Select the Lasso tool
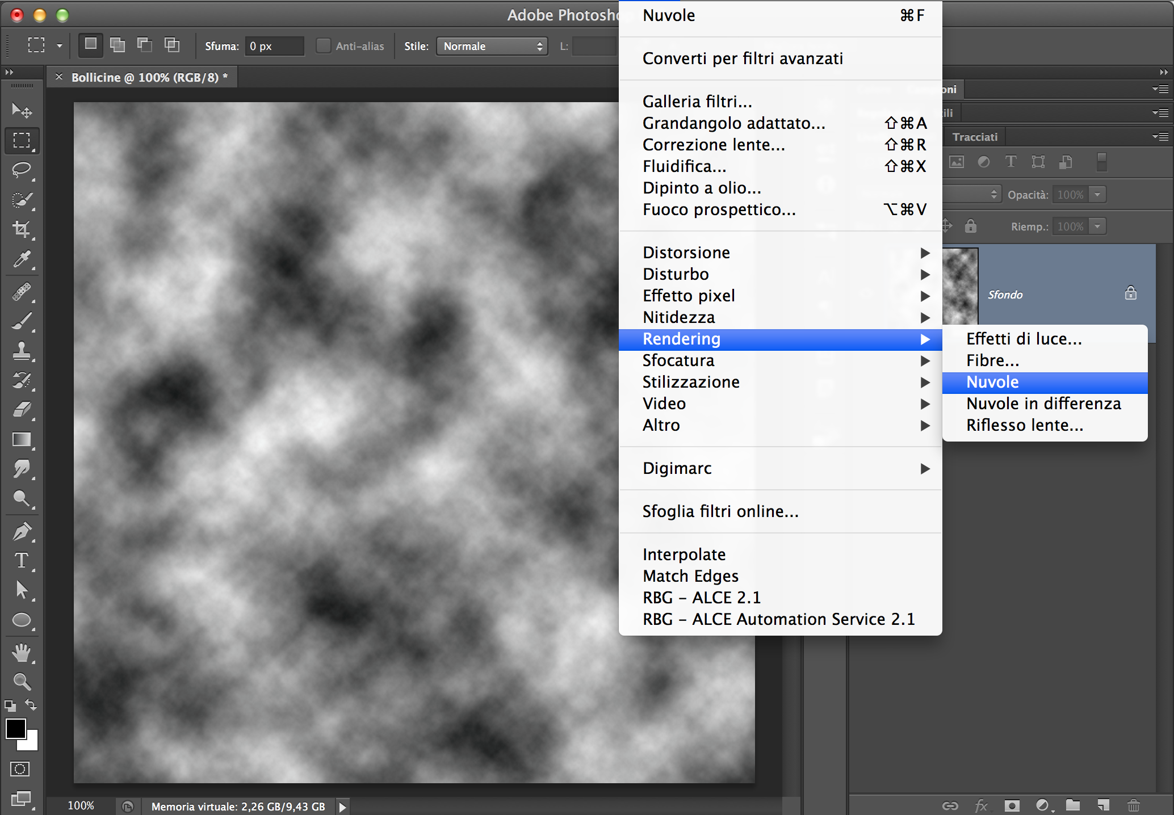Viewport: 1174px width, 815px height. [x=22, y=170]
